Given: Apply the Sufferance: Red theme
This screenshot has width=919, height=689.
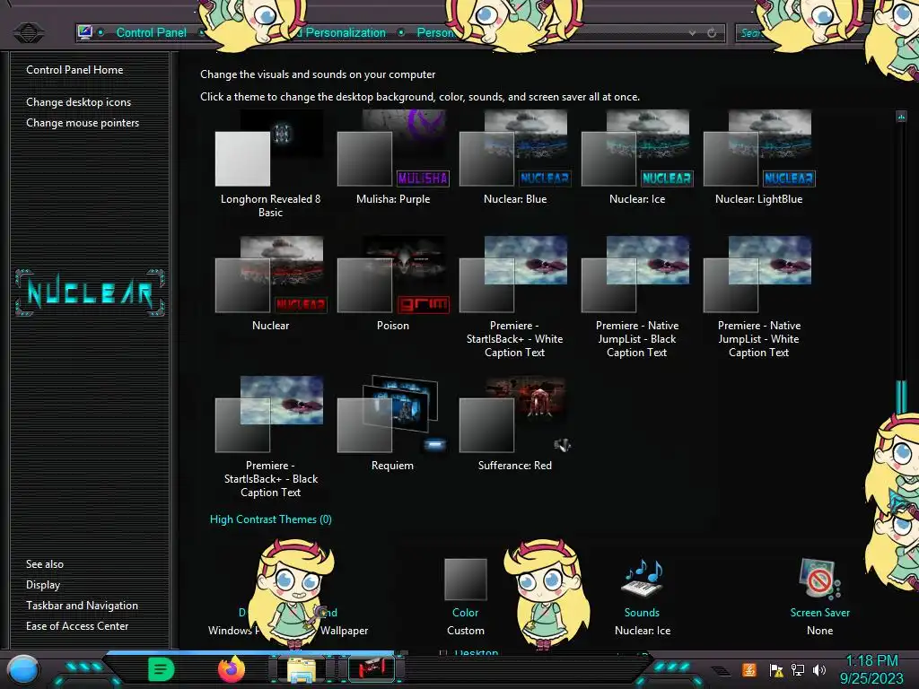Looking at the screenshot, I should (x=514, y=424).
